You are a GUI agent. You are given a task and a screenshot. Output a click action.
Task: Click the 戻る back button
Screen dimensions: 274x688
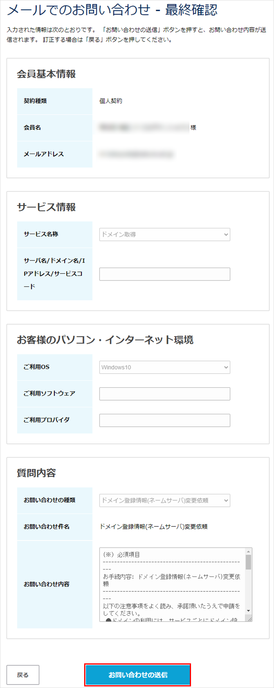tap(23, 675)
